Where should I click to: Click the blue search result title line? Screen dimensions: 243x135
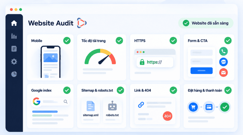45,112
